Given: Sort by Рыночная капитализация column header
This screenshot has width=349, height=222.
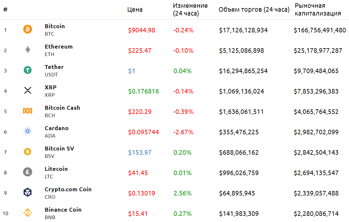Looking at the screenshot, I should 318,10.
